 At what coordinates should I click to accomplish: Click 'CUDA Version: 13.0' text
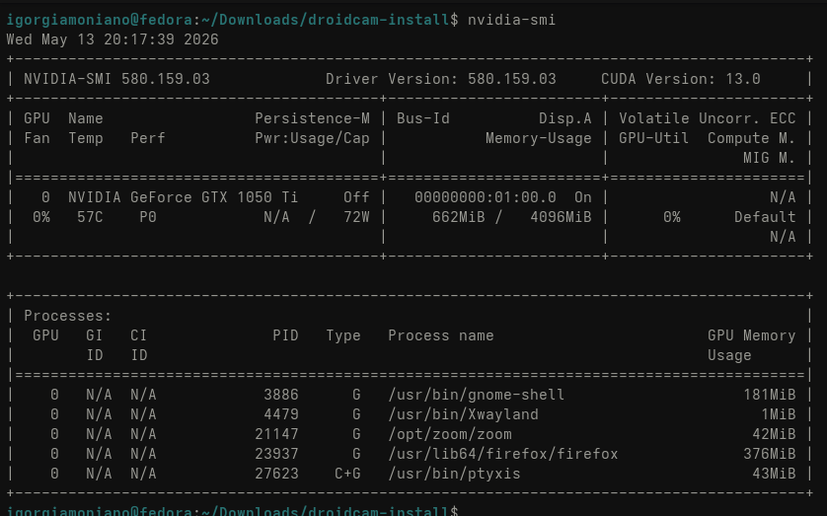tap(681, 79)
